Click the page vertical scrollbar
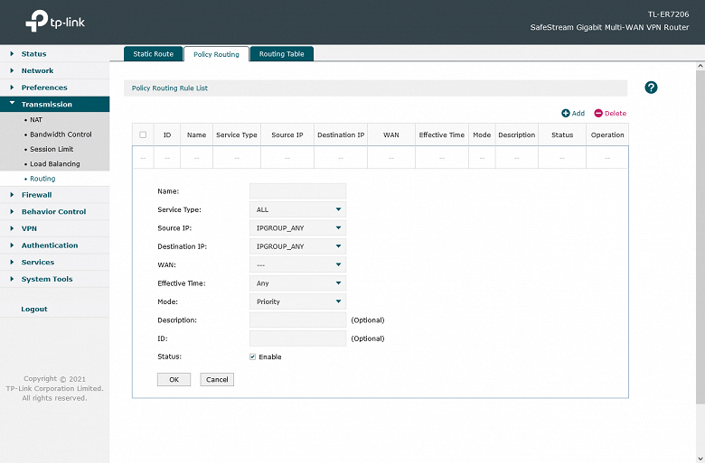 (x=700, y=234)
